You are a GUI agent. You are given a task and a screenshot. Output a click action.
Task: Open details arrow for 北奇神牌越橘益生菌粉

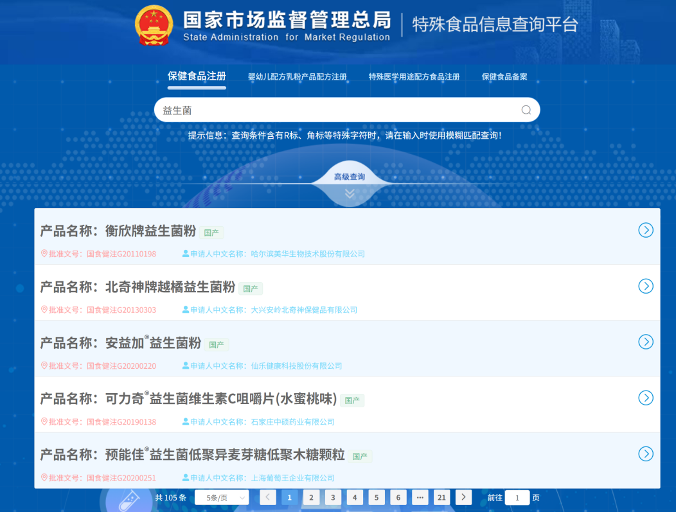click(x=645, y=286)
